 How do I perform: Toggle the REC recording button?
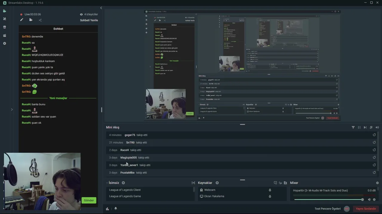[x=346, y=209]
